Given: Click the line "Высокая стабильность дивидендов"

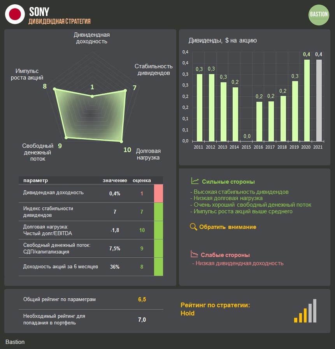Looking at the screenshot, I should [x=241, y=192].
